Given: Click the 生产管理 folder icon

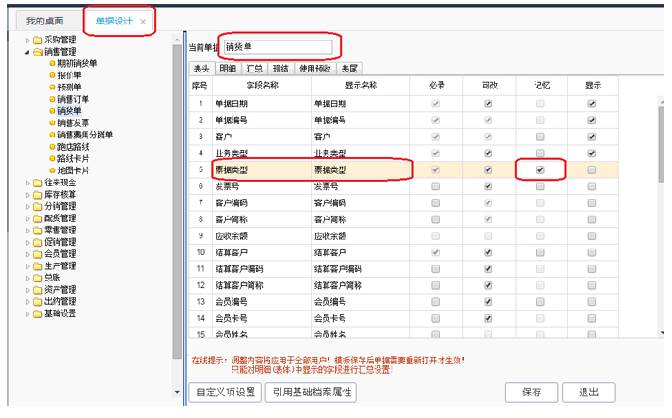Looking at the screenshot, I should point(38,266).
